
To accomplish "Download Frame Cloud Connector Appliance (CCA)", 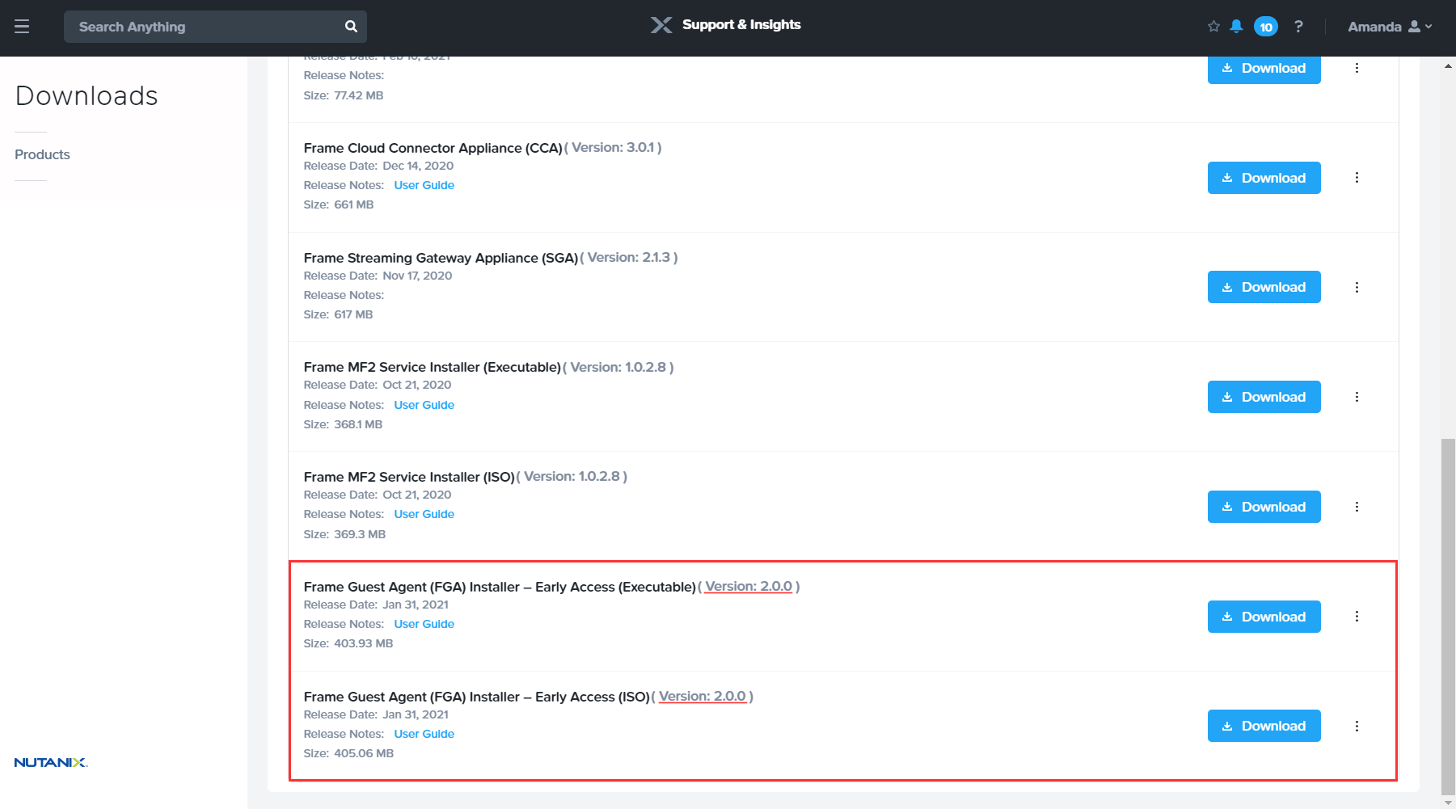I will point(1264,178).
